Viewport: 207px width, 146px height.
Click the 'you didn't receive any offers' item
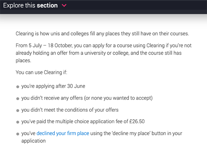[87, 98]
